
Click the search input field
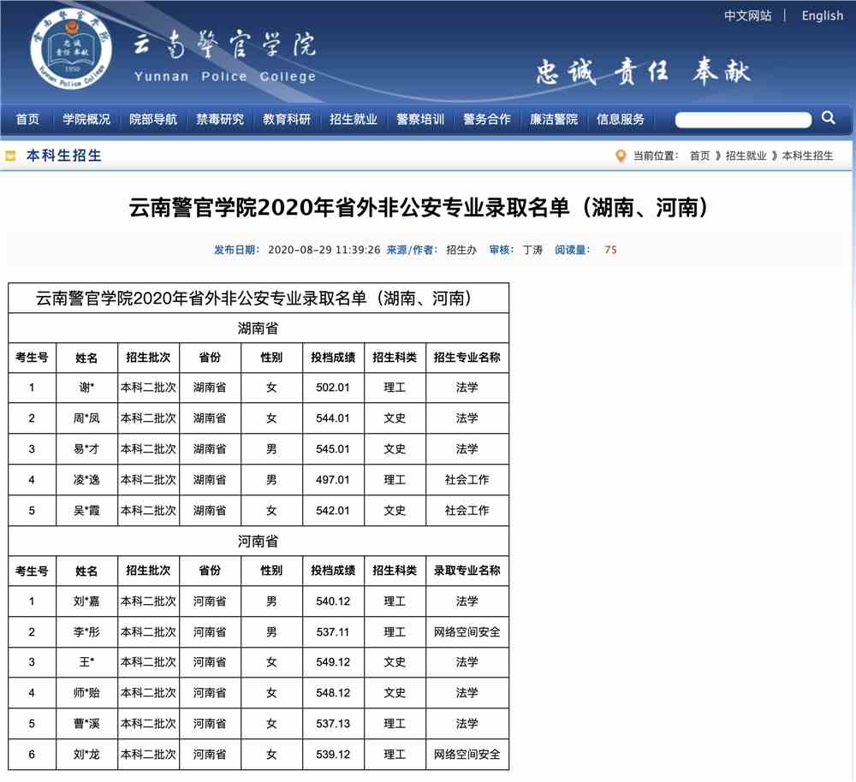click(x=743, y=120)
